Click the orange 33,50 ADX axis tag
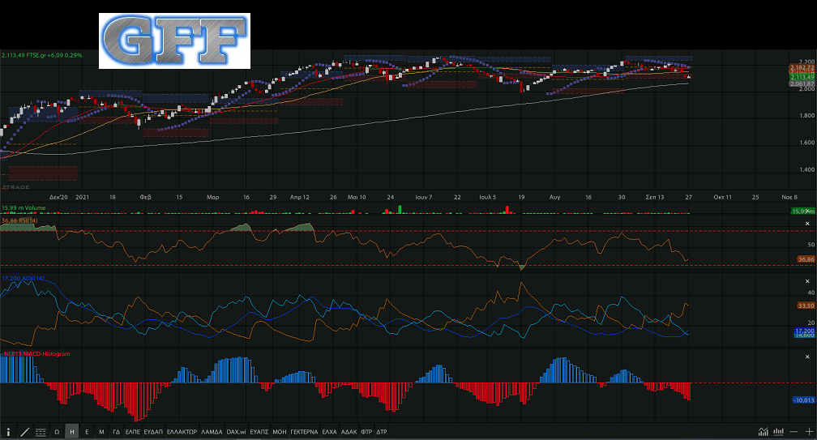This screenshot has width=817, height=440. tap(806, 305)
